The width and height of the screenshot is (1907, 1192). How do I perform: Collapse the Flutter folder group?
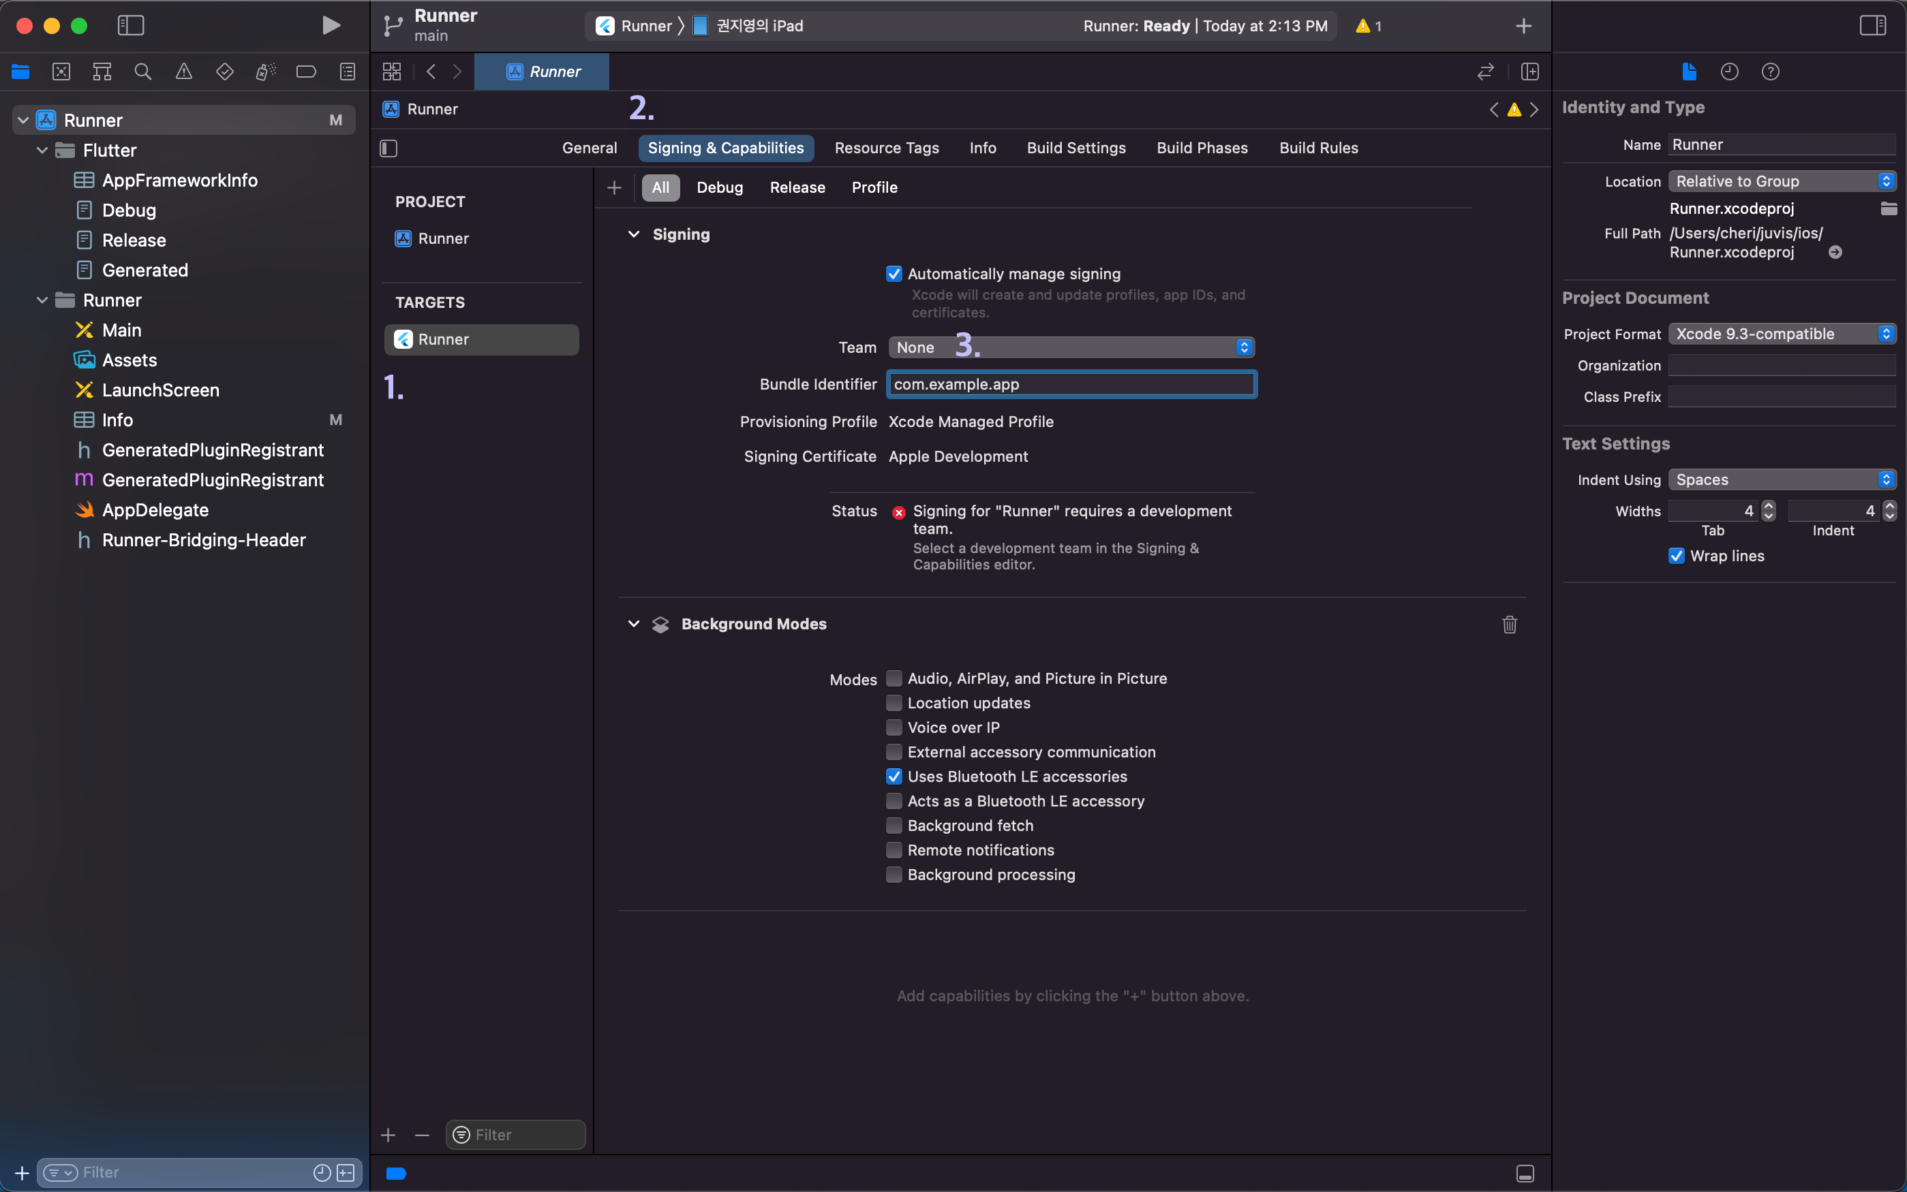(x=42, y=151)
